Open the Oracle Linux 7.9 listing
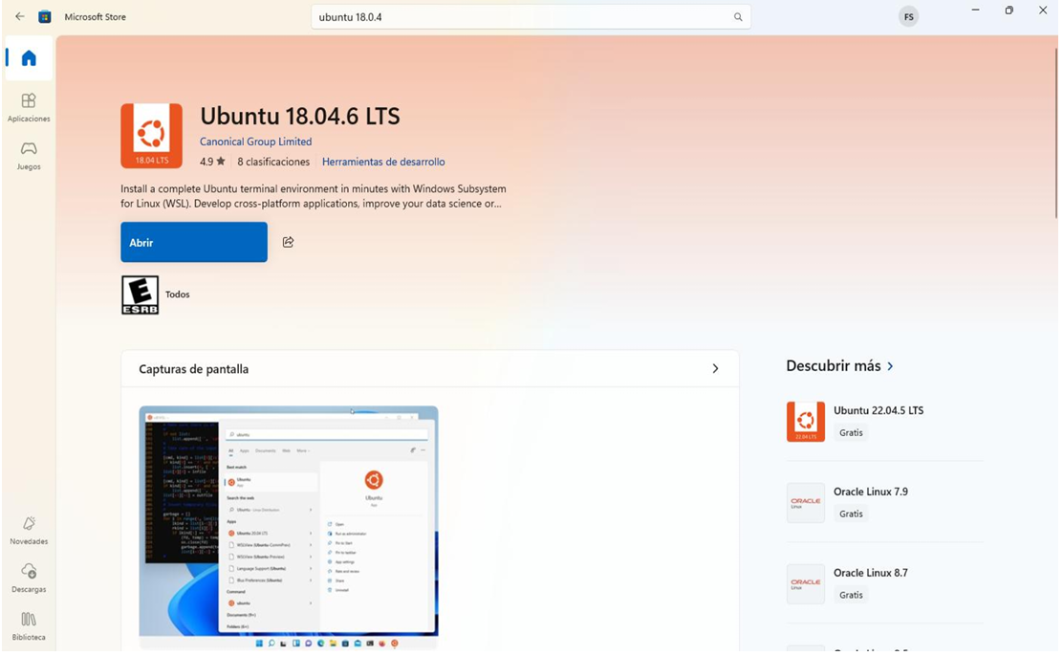Viewport: 1063px width, 656px height. click(x=871, y=491)
